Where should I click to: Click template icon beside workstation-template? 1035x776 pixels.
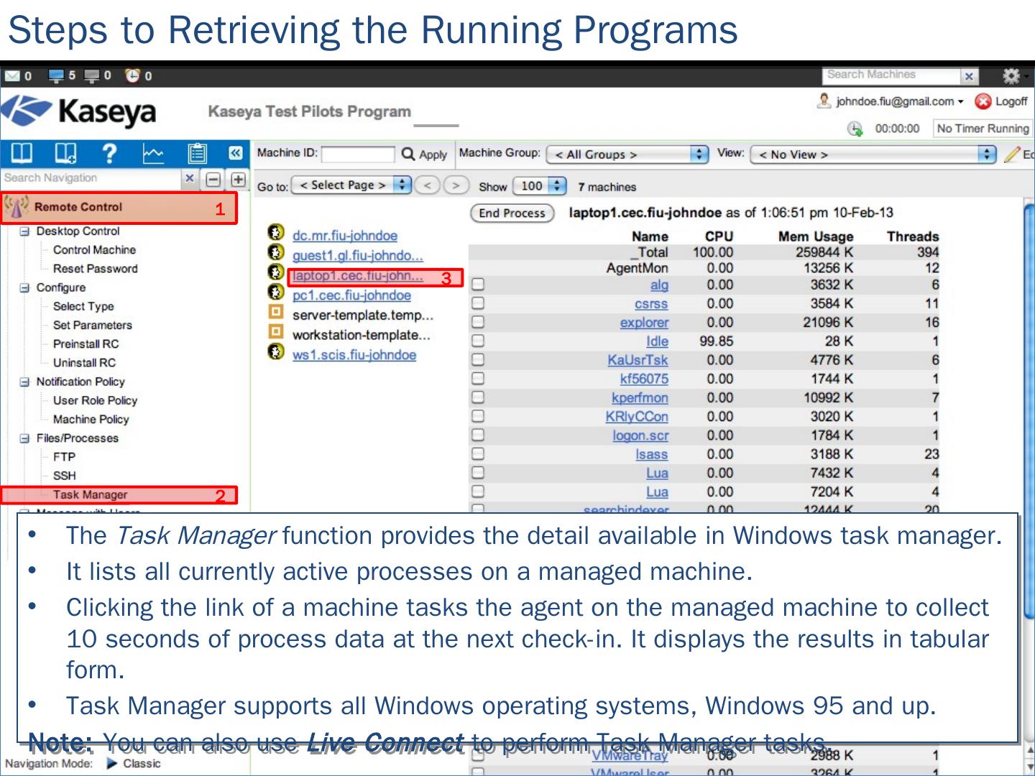pos(275,331)
